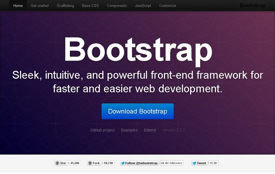275x174 pixels.
Task: Click the GitHub octocat icon on Star
Action: click(x=57, y=163)
